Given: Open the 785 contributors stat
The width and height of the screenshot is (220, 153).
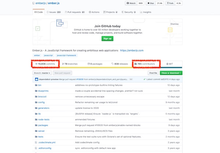Looking at the screenshot, I should coord(146,64).
